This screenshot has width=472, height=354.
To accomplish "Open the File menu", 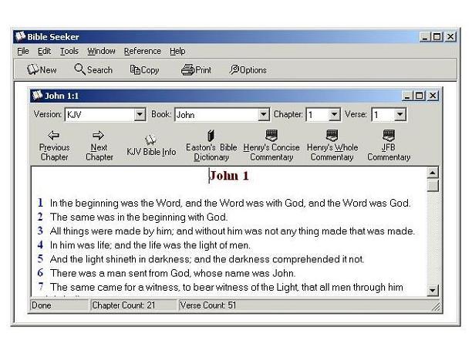I will (x=23, y=51).
